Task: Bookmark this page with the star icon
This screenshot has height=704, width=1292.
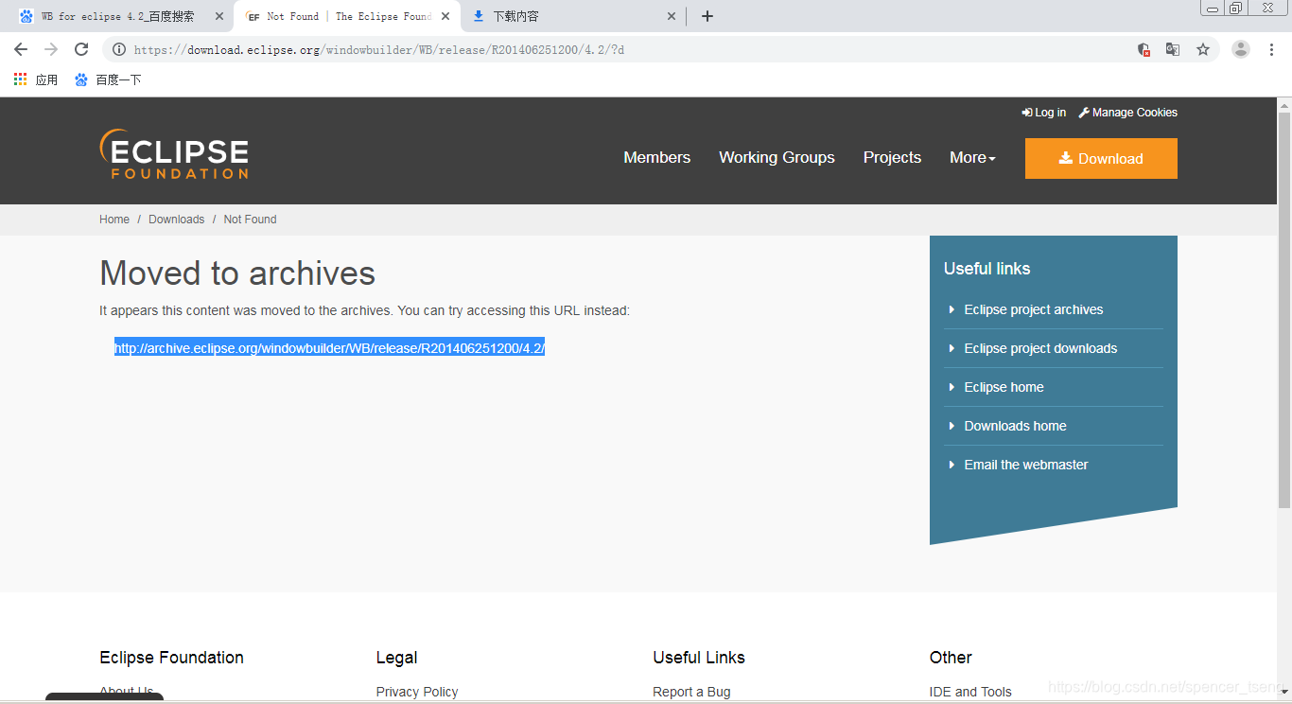Action: pyautogui.click(x=1203, y=49)
